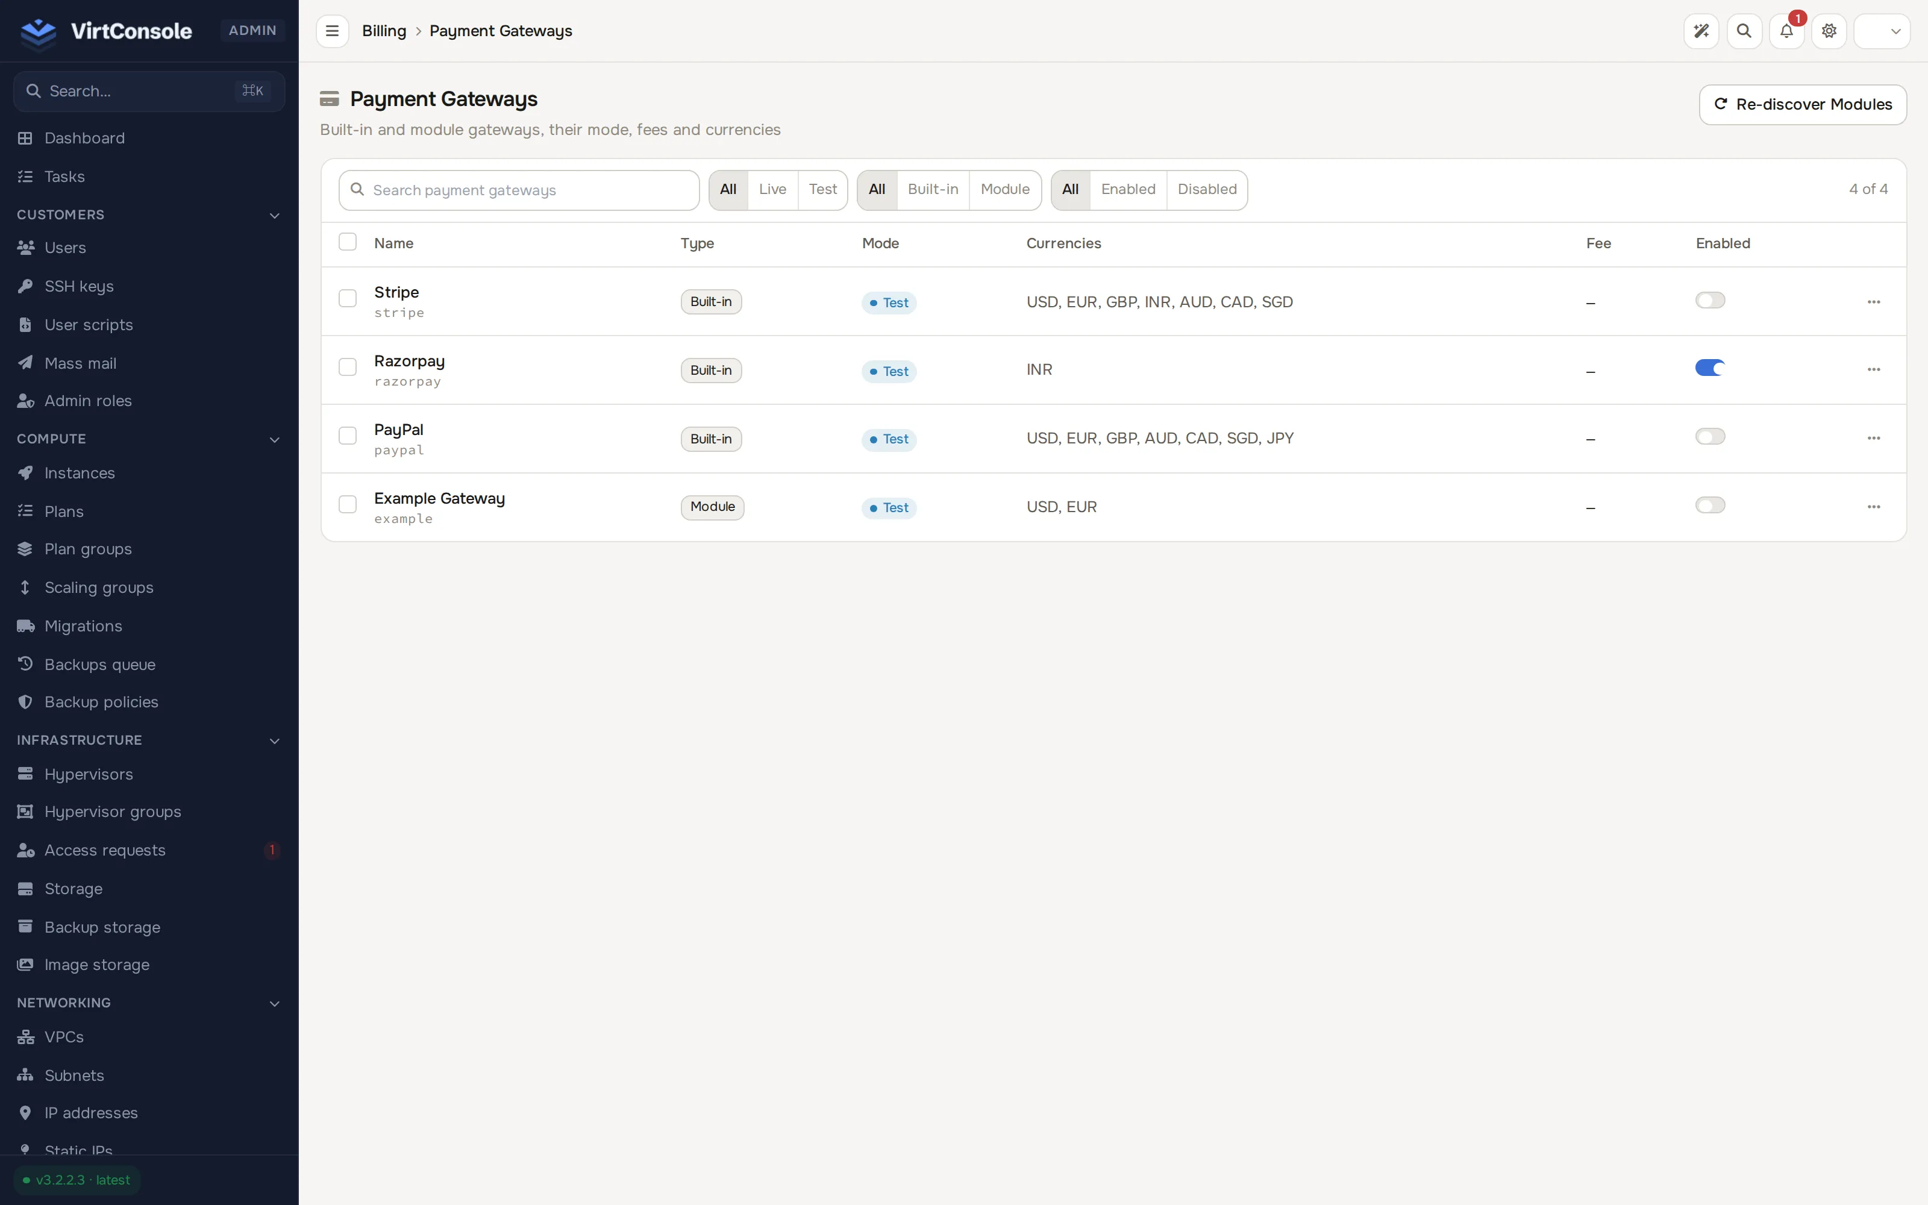Click the VPCs network icon

point(25,1037)
